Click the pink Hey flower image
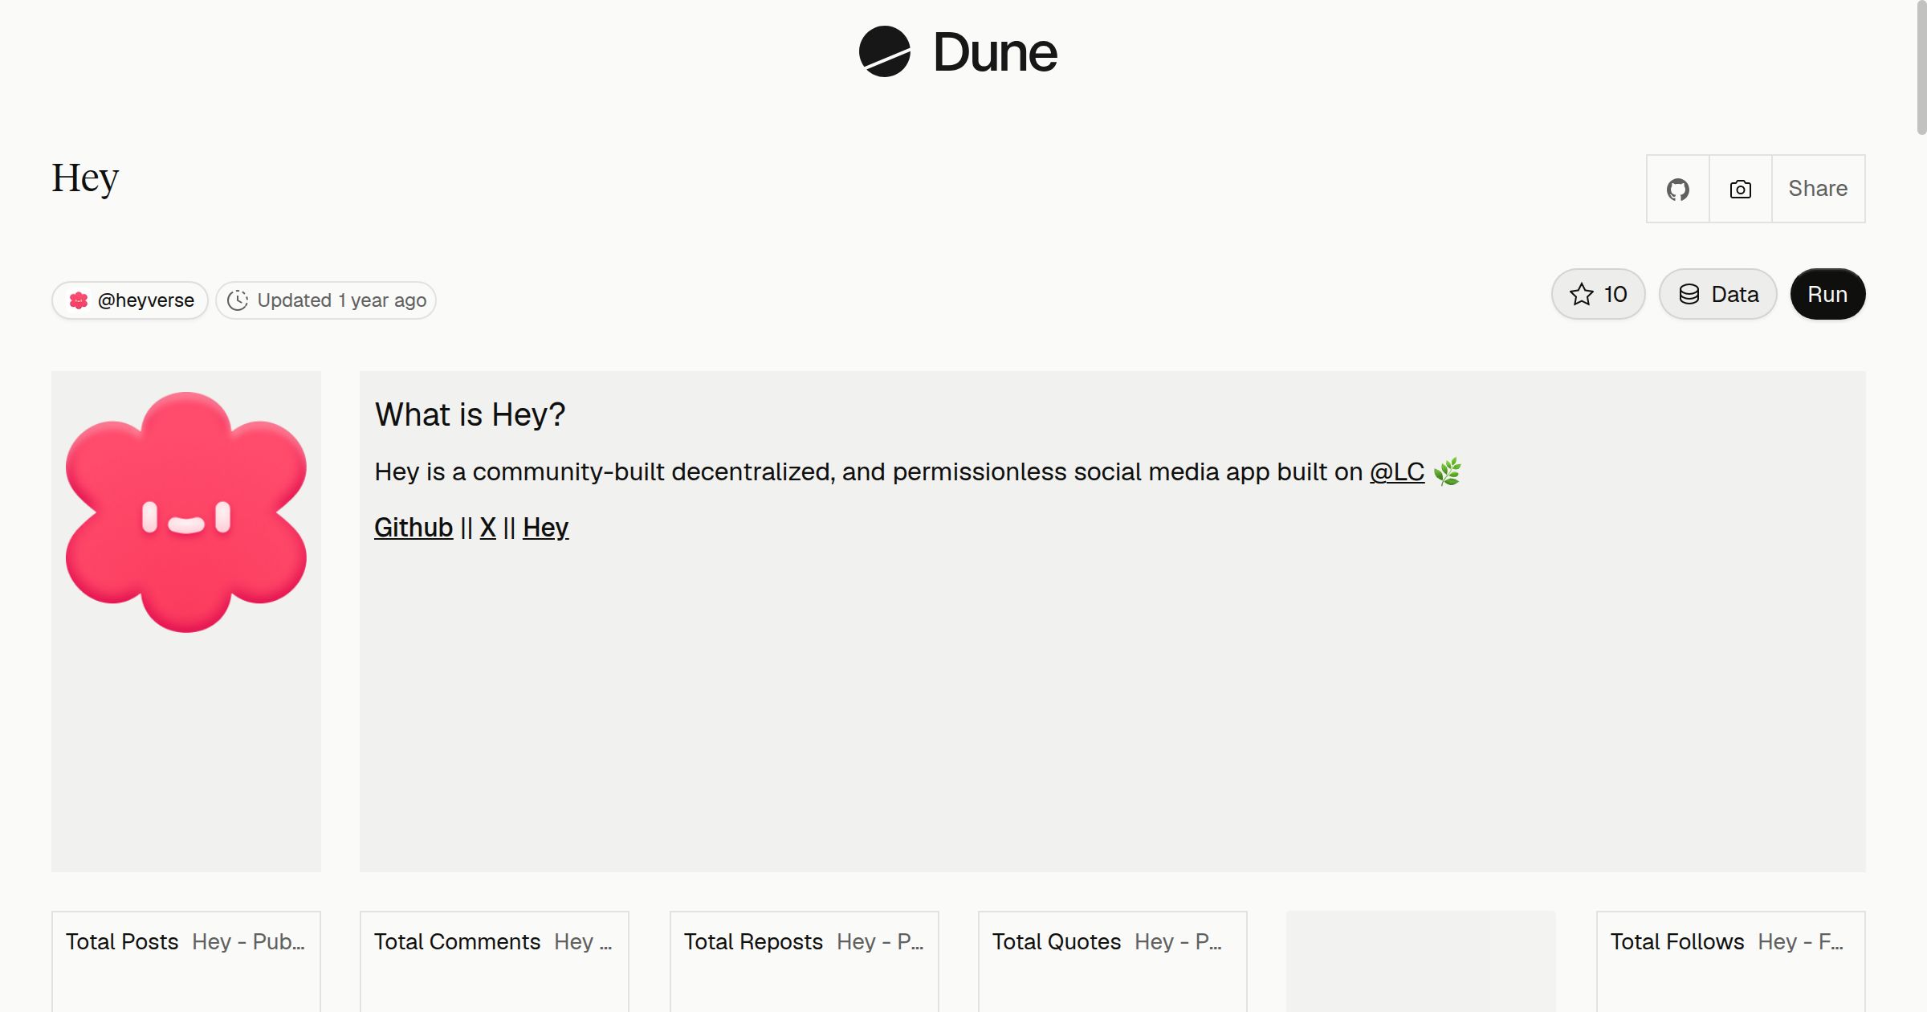Screen dimensions: 1927x1012 (186, 512)
